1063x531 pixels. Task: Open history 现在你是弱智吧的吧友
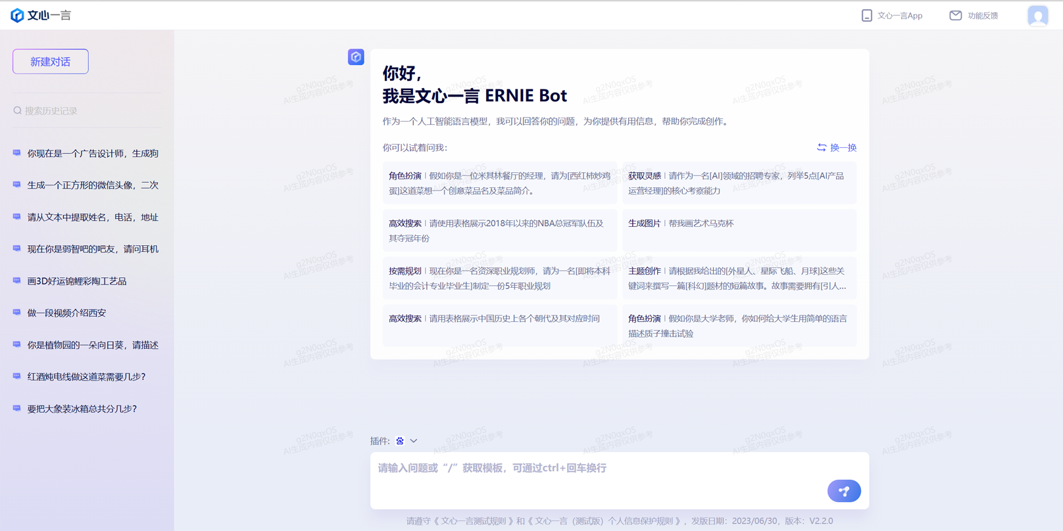point(93,248)
